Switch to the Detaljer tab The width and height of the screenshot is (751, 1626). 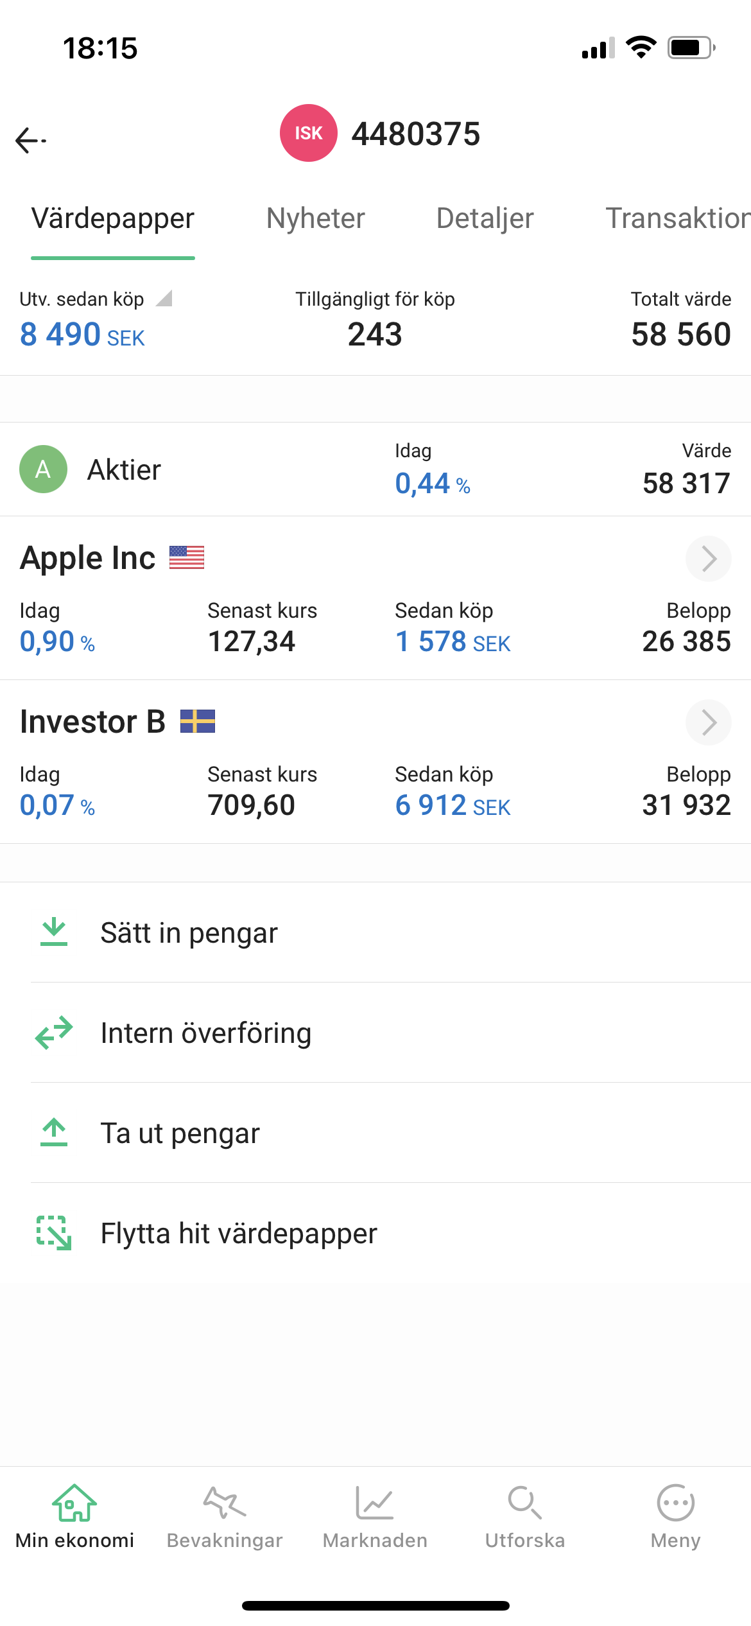pyautogui.click(x=485, y=218)
